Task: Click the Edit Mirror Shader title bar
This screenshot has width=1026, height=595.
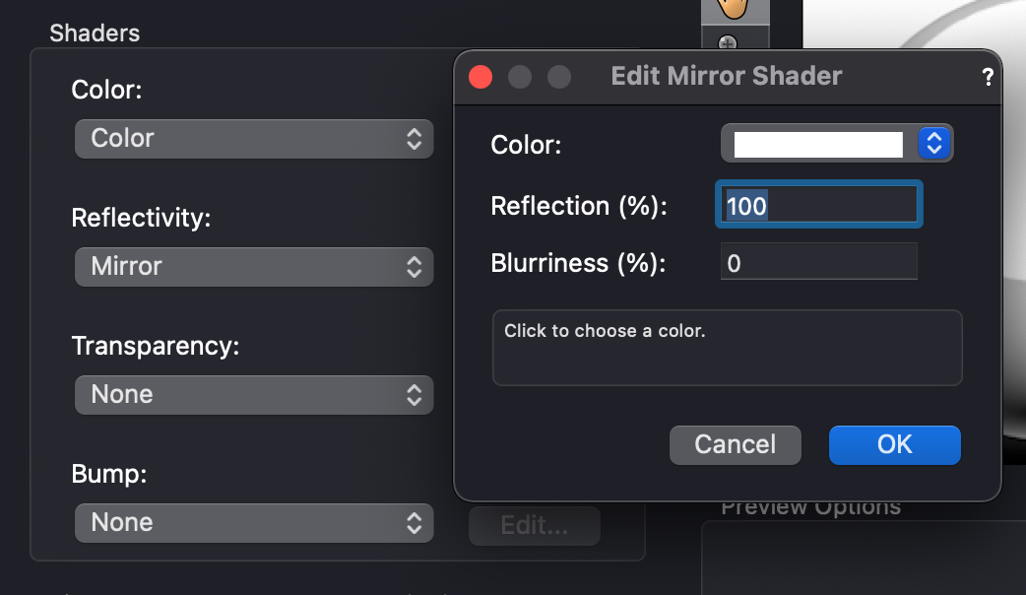Action: (x=727, y=77)
